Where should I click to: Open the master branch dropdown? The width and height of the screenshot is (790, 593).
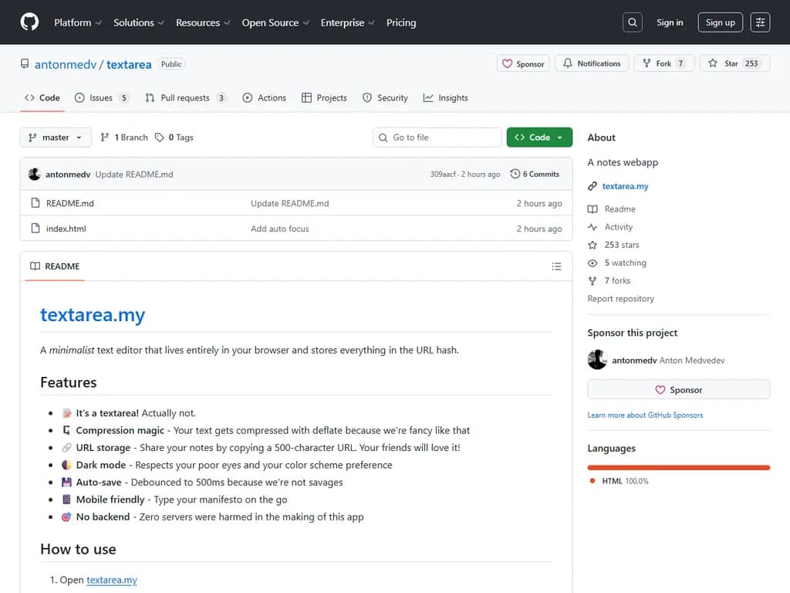coord(55,137)
